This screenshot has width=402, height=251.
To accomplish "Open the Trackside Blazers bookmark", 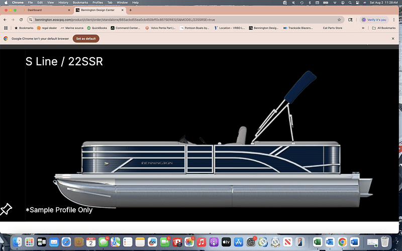I will [x=298, y=28].
